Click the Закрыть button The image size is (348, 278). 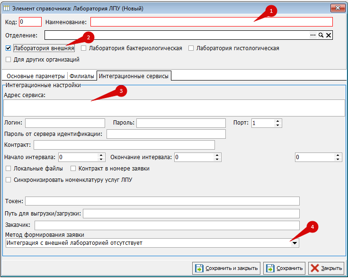[x=326, y=268]
